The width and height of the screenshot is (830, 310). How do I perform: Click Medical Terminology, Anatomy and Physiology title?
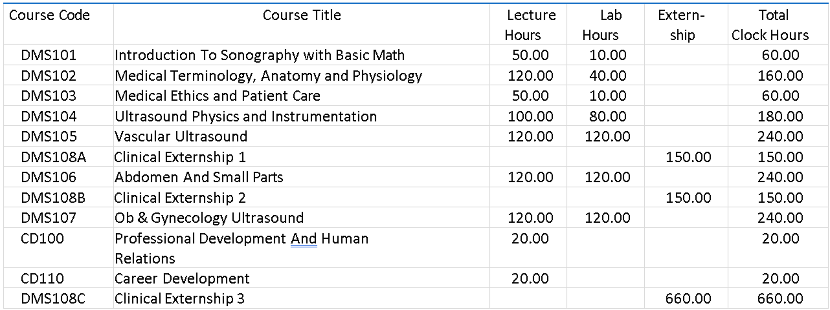pyautogui.click(x=268, y=76)
